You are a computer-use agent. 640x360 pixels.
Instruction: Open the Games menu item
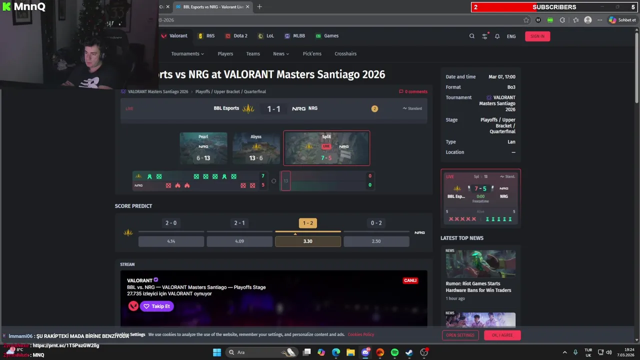[x=326, y=36]
